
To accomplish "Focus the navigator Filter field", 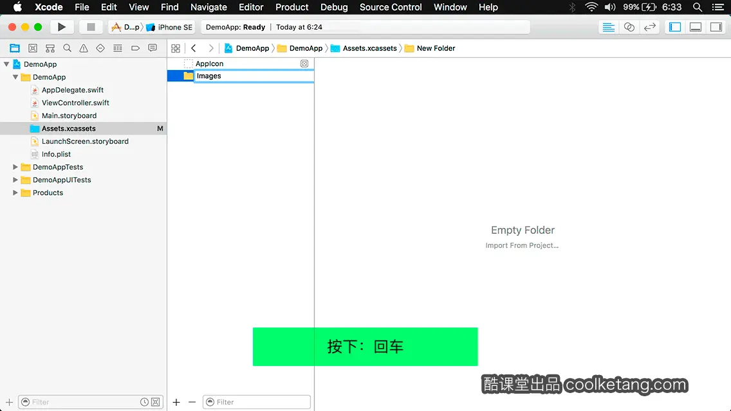I will tap(91, 402).
